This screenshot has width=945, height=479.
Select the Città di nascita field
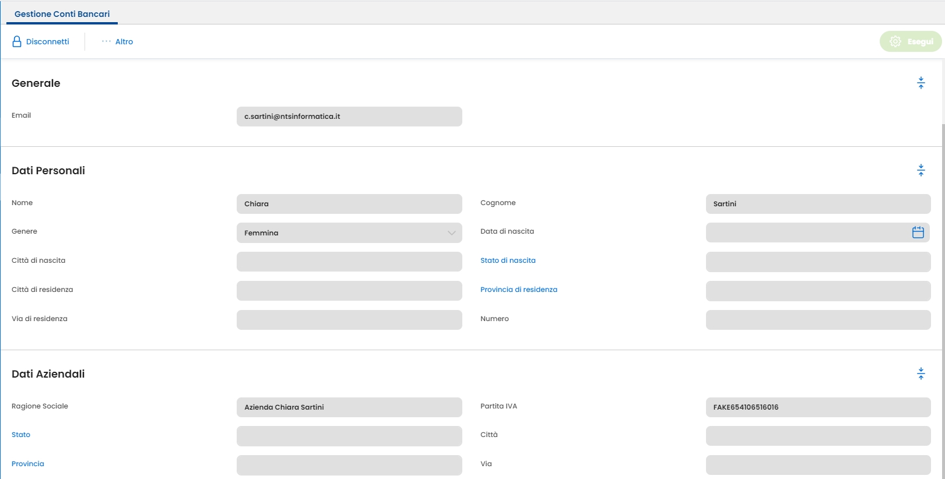349,262
